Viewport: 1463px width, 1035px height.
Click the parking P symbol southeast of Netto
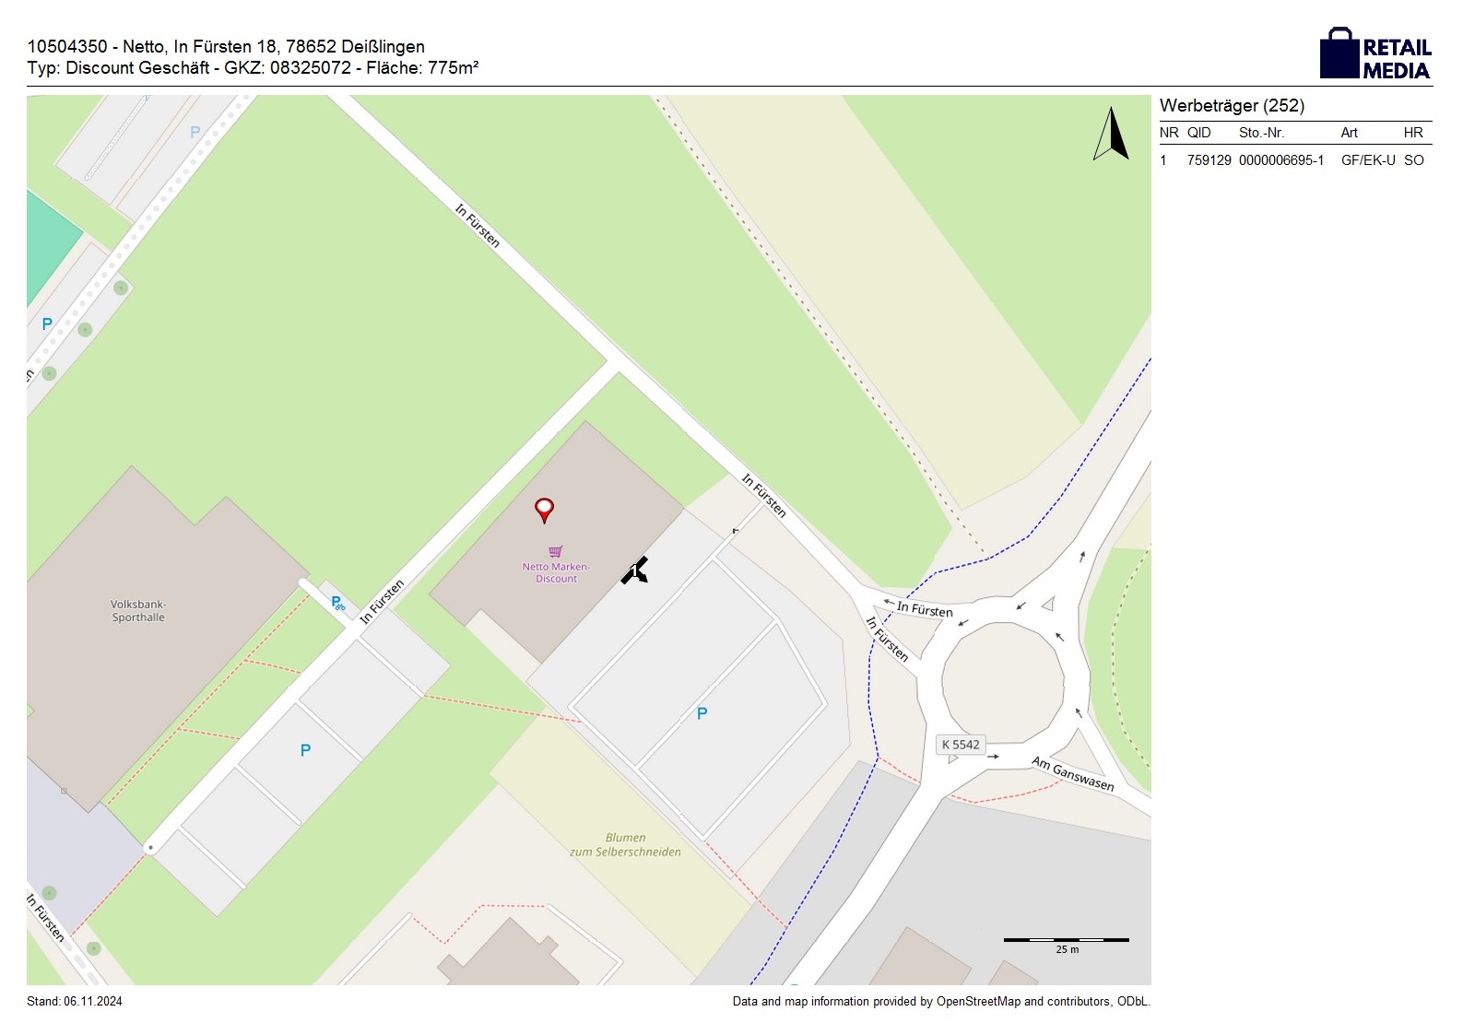(702, 713)
